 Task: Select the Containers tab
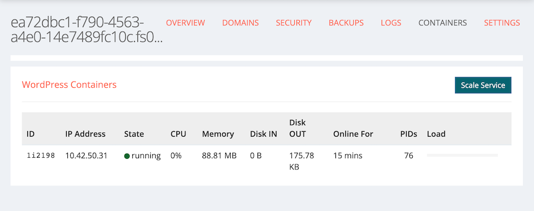[x=442, y=23]
